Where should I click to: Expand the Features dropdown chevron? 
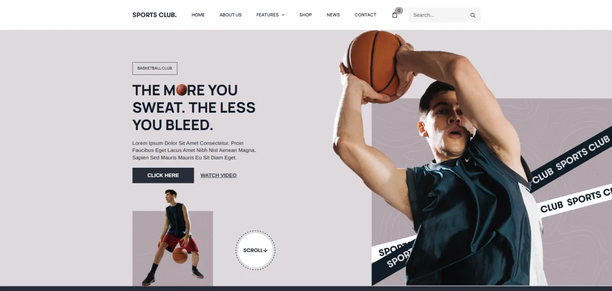pyautogui.click(x=283, y=15)
